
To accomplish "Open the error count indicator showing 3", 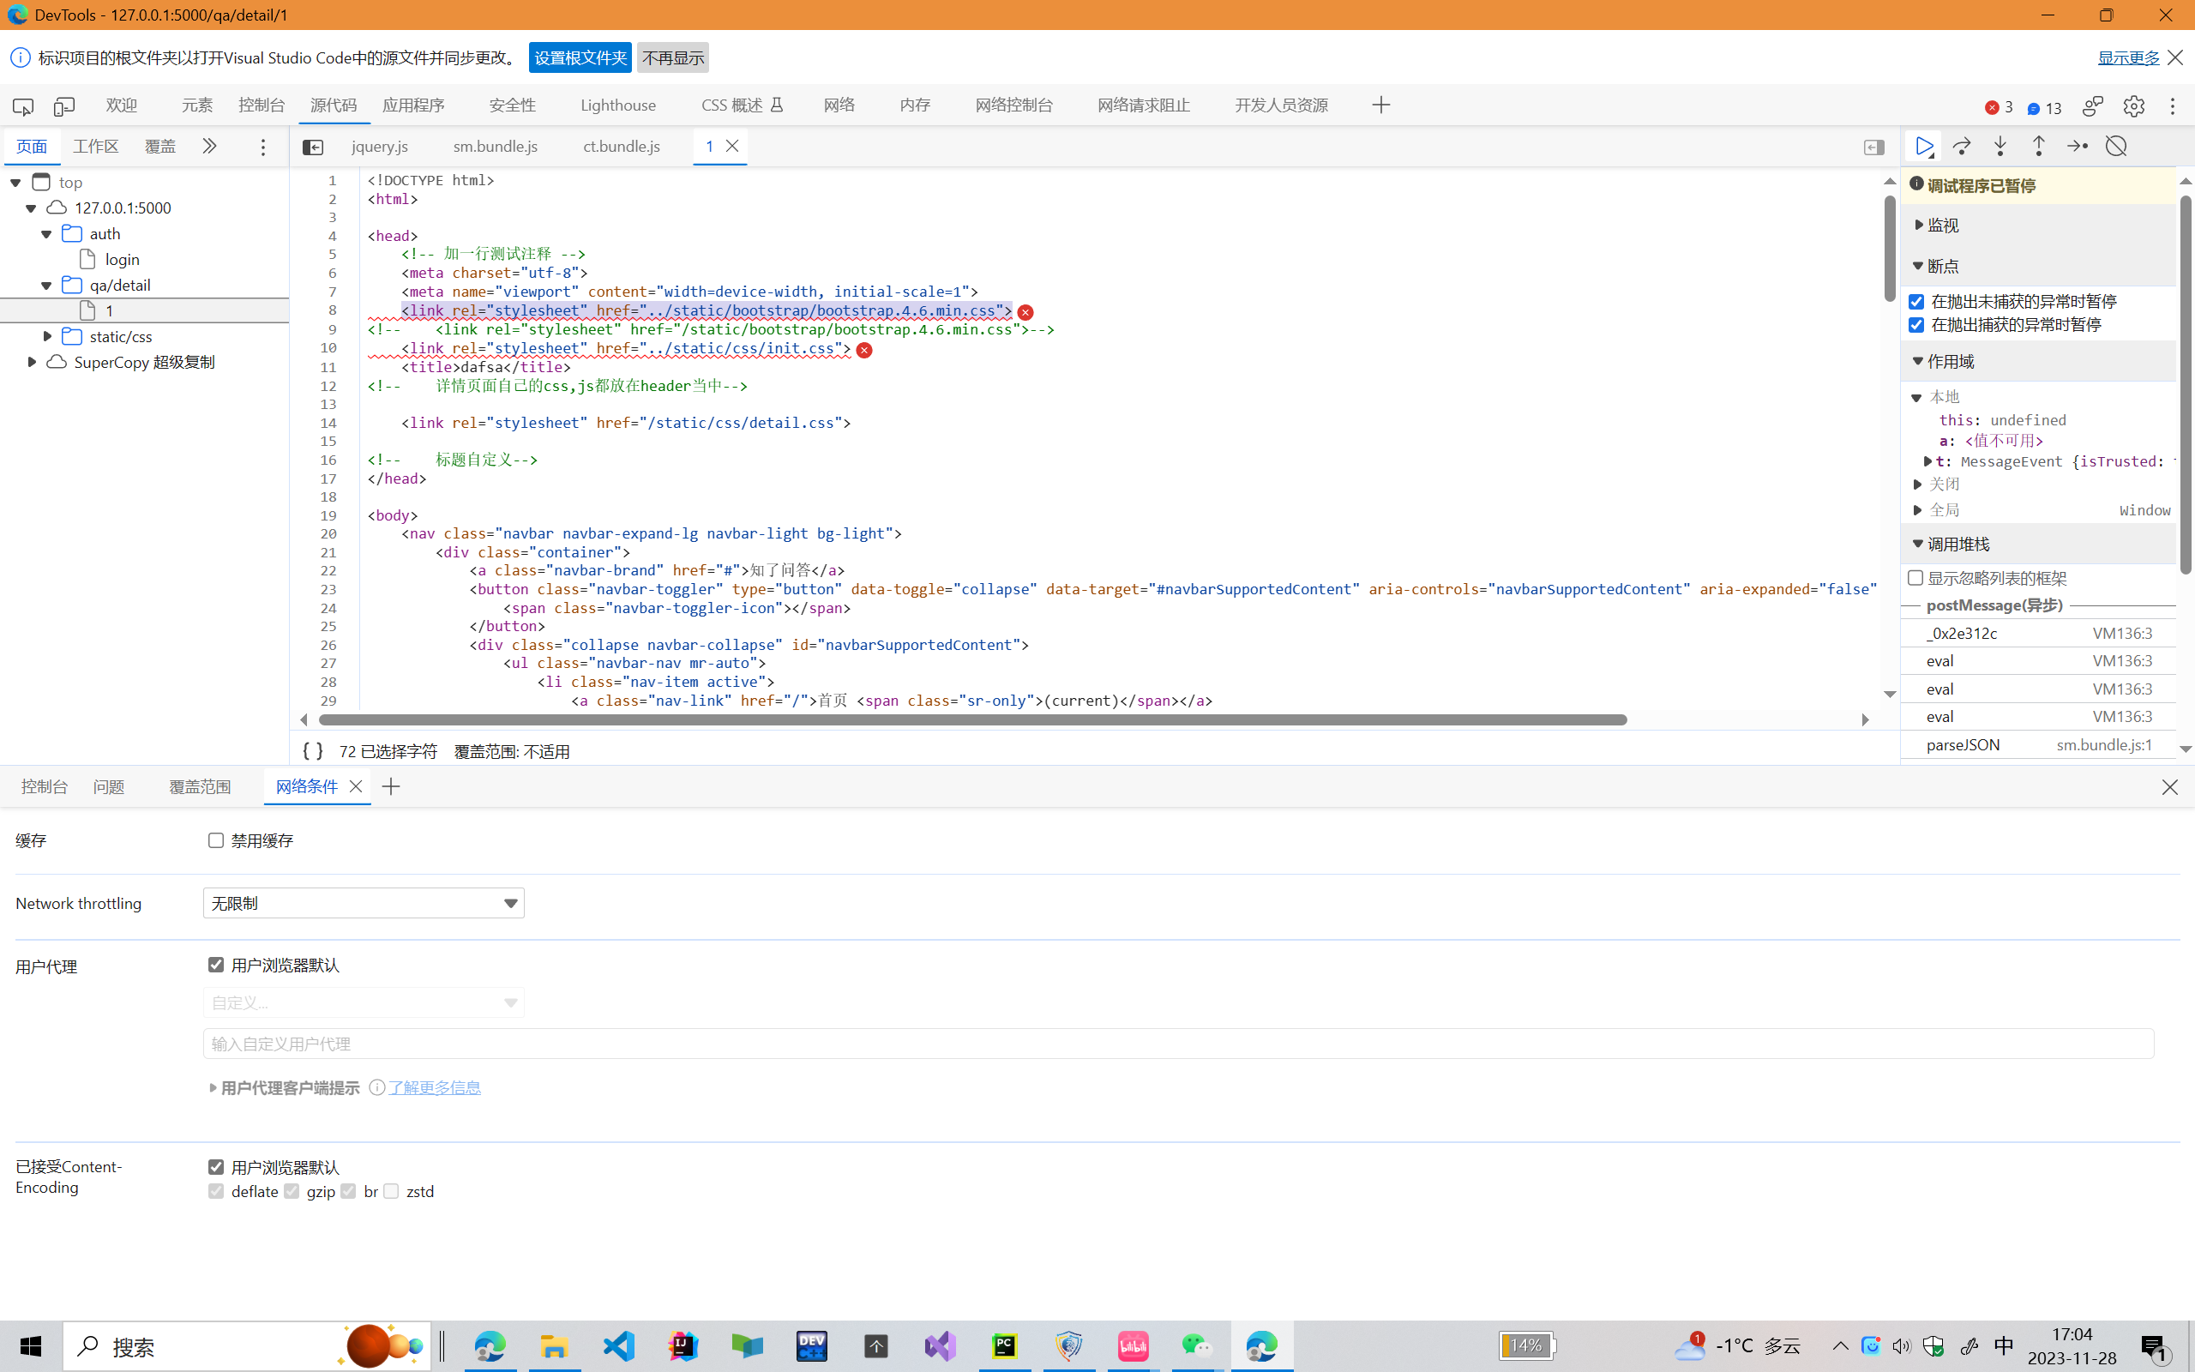I will [x=2000, y=108].
